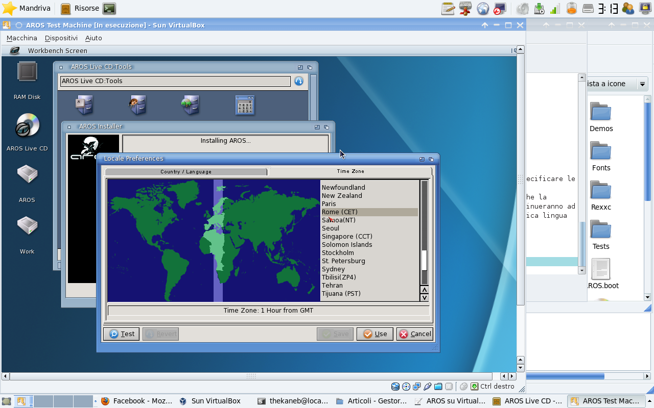Open the AROS Live CD disc icon
This screenshot has height=408, width=654.
[27, 125]
